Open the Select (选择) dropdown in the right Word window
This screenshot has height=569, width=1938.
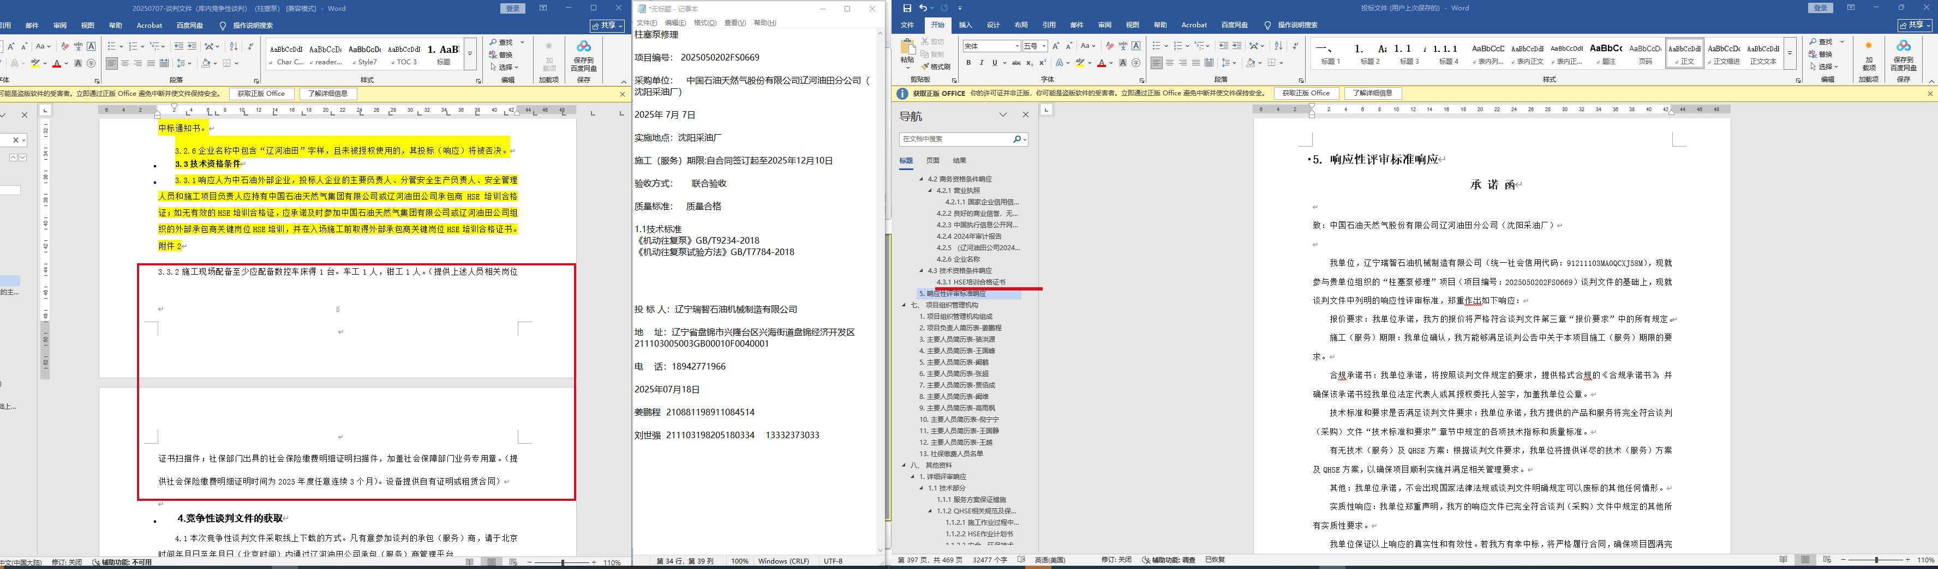point(1825,67)
